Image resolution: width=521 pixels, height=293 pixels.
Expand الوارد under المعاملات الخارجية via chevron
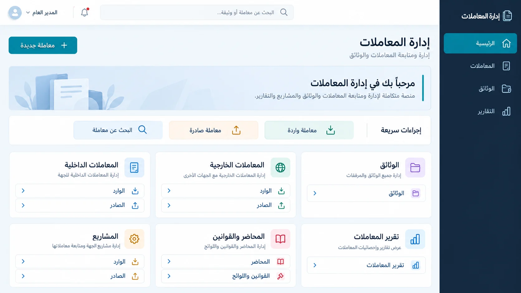tap(169, 191)
